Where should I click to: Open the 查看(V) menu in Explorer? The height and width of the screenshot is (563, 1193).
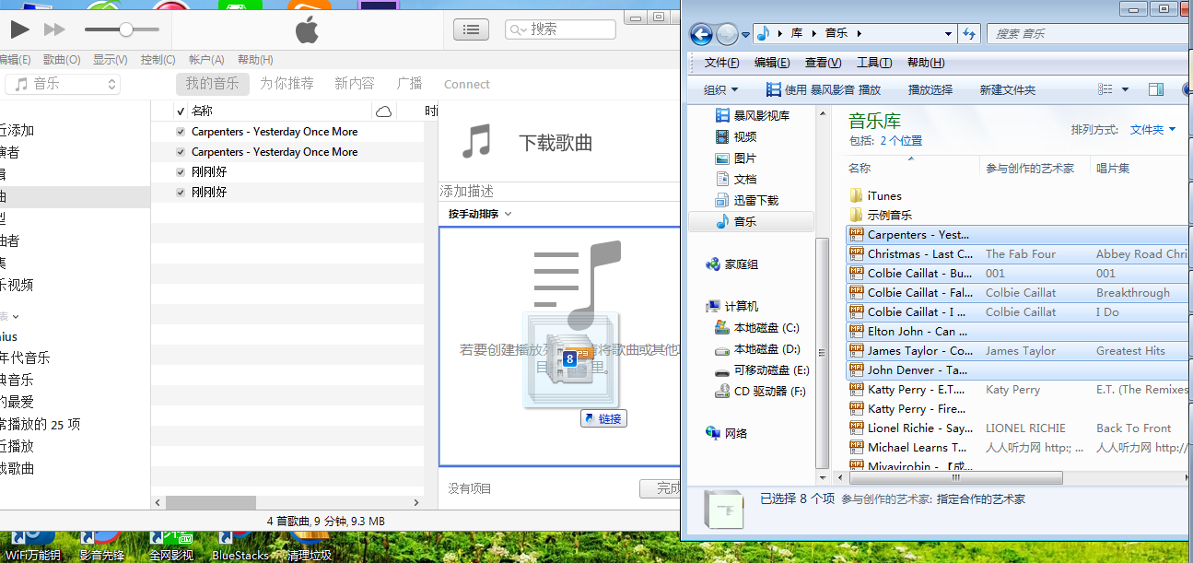(x=823, y=63)
